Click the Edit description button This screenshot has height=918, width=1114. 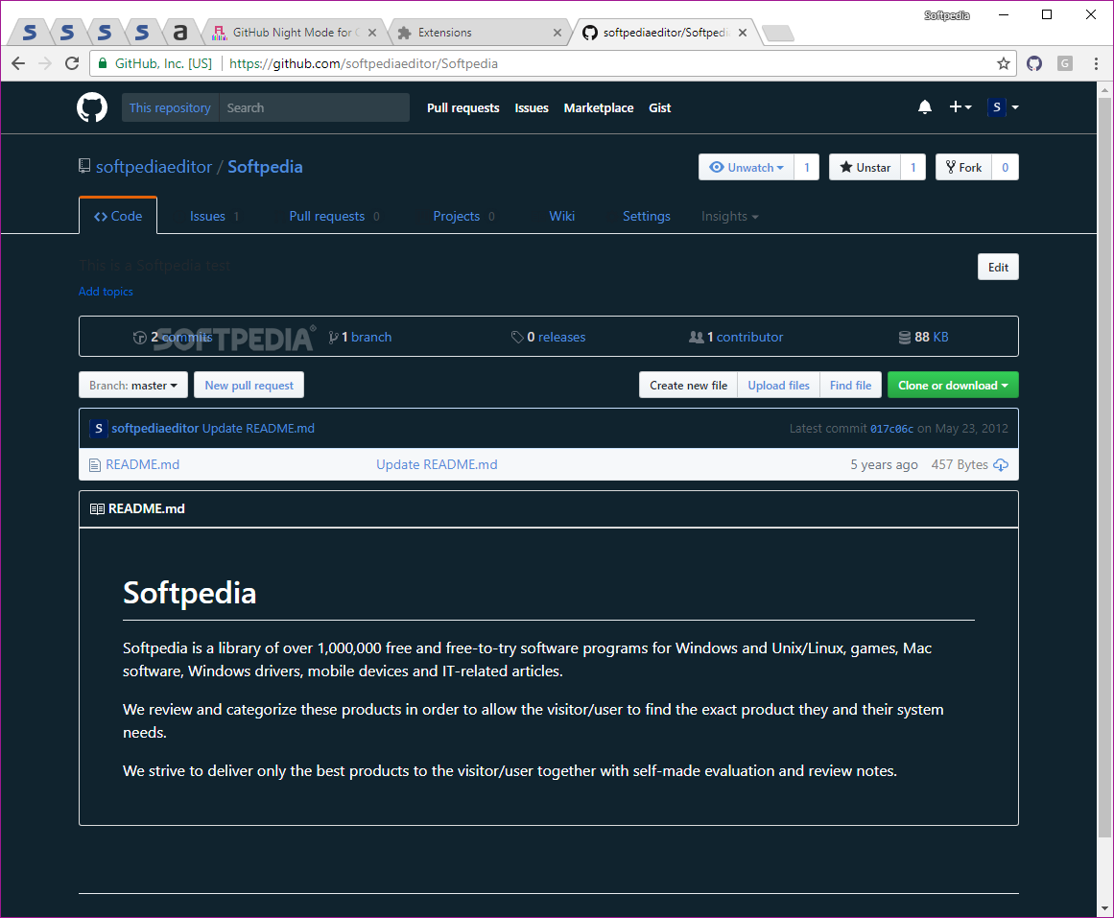tap(998, 268)
